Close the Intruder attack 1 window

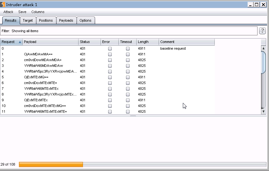click(x=263, y=5)
